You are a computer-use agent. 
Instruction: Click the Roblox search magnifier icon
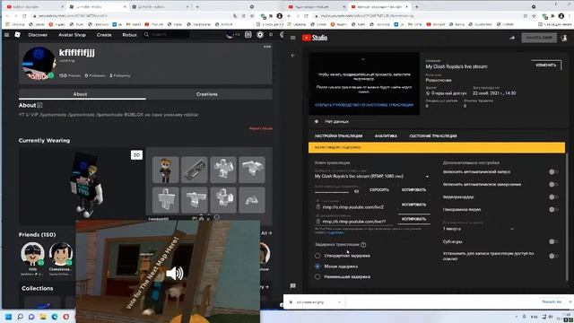click(x=146, y=35)
